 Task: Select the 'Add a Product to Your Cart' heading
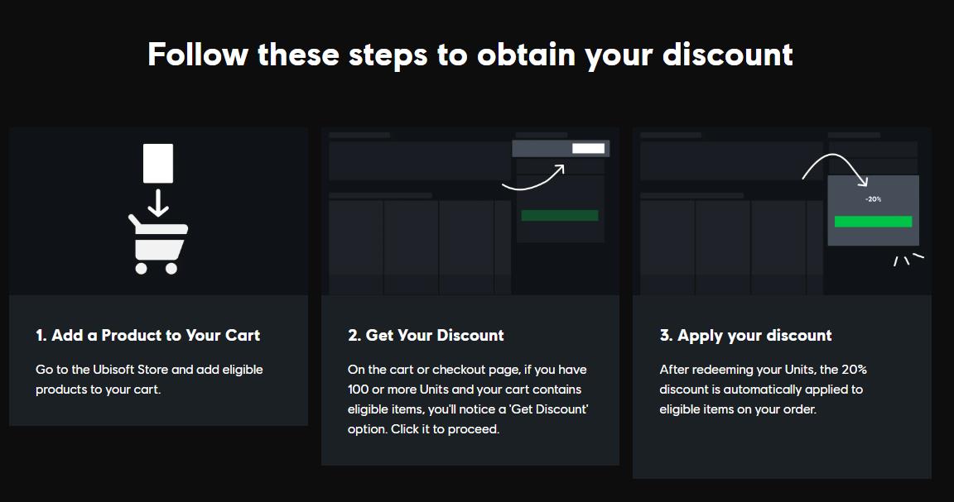point(148,336)
